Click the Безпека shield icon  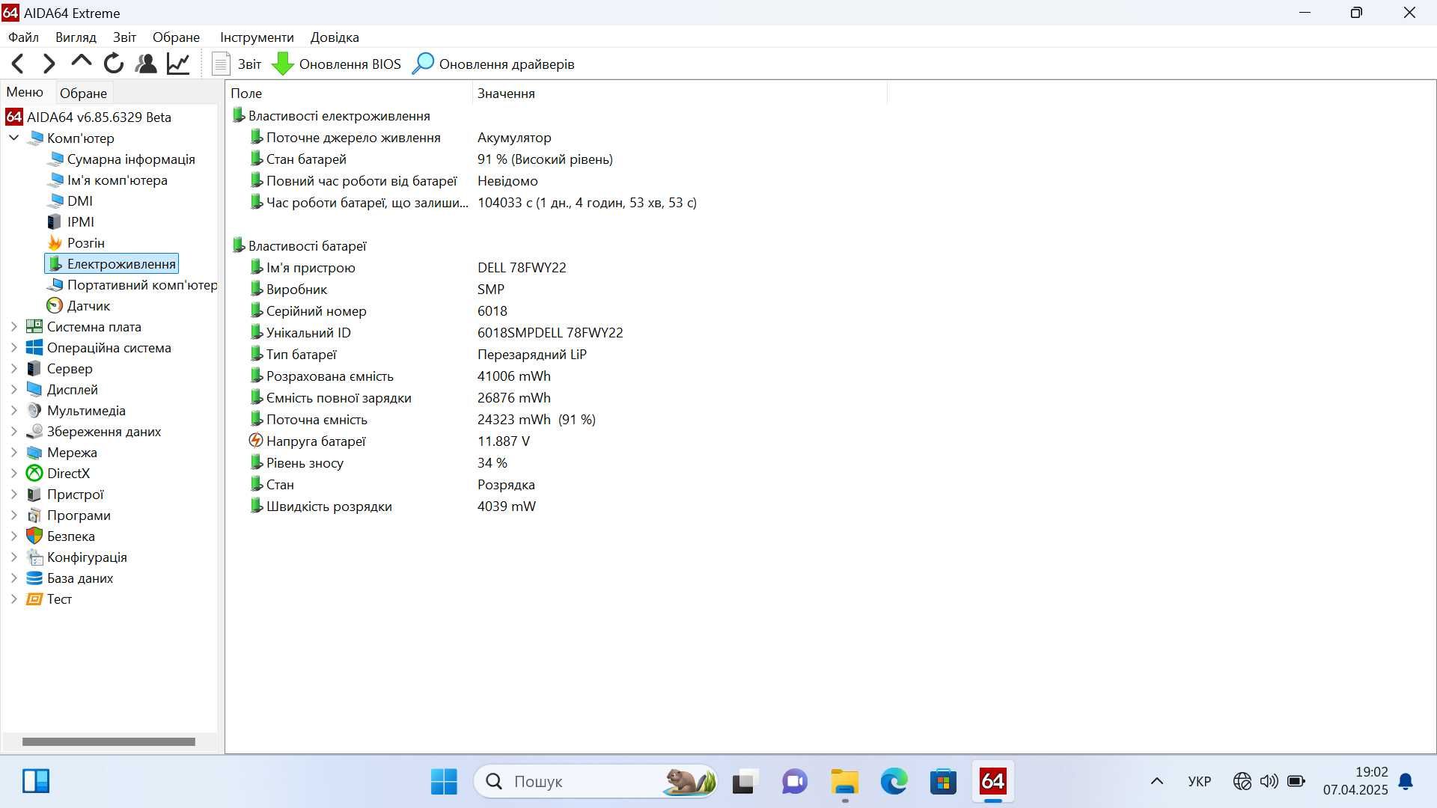(x=34, y=536)
